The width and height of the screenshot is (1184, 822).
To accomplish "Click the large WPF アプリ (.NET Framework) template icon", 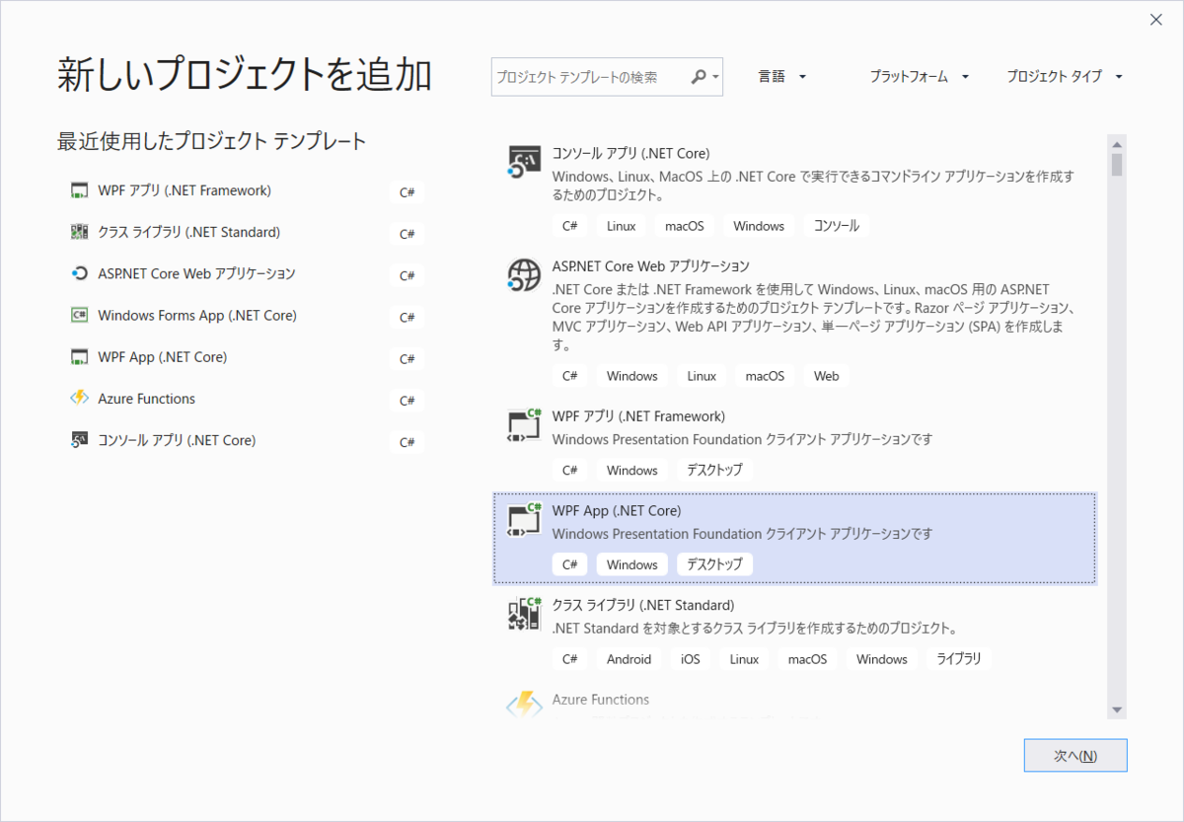I will [524, 424].
